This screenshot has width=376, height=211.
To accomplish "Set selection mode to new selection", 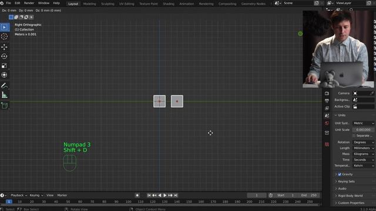I will pyautogui.click(x=11, y=17).
